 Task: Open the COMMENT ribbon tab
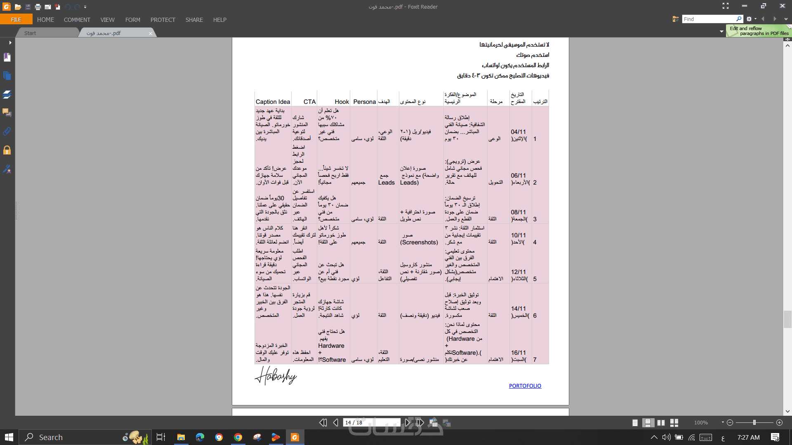pos(77,20)
